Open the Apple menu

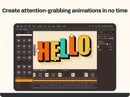click(18, 26)
